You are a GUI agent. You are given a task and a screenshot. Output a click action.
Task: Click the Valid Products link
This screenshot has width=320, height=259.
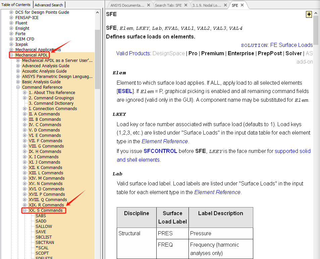pyautogui.click(x=134, y=53)
